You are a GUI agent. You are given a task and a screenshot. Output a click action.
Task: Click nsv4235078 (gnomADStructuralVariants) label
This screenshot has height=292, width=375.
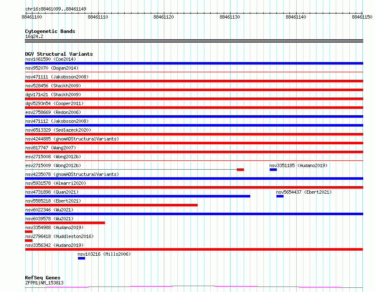pyautogui.click(x=72, y=174)
